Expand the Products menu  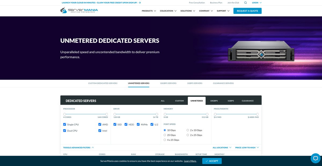[149, 11]
